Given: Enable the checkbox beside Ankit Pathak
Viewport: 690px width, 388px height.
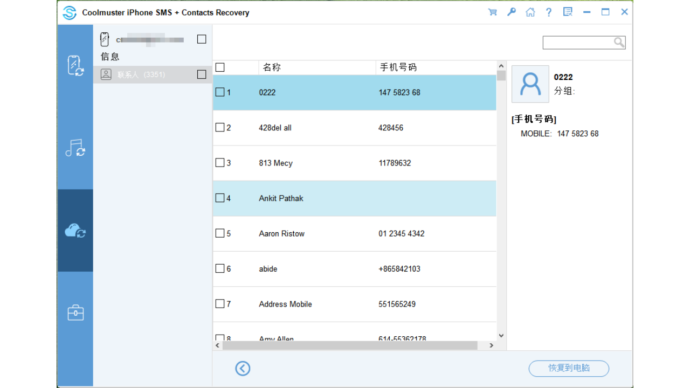Looking at the screenshot, I should click(x=220, y=197).
